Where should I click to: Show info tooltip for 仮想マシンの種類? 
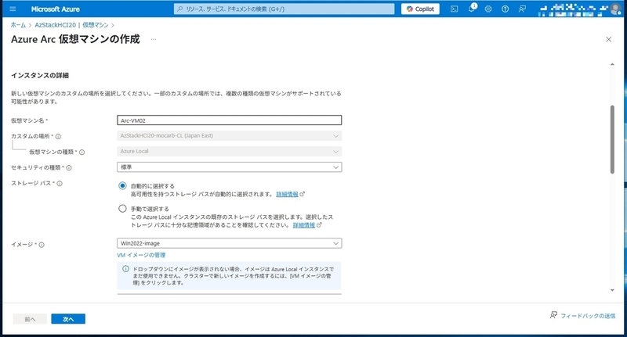coord(82,152)
